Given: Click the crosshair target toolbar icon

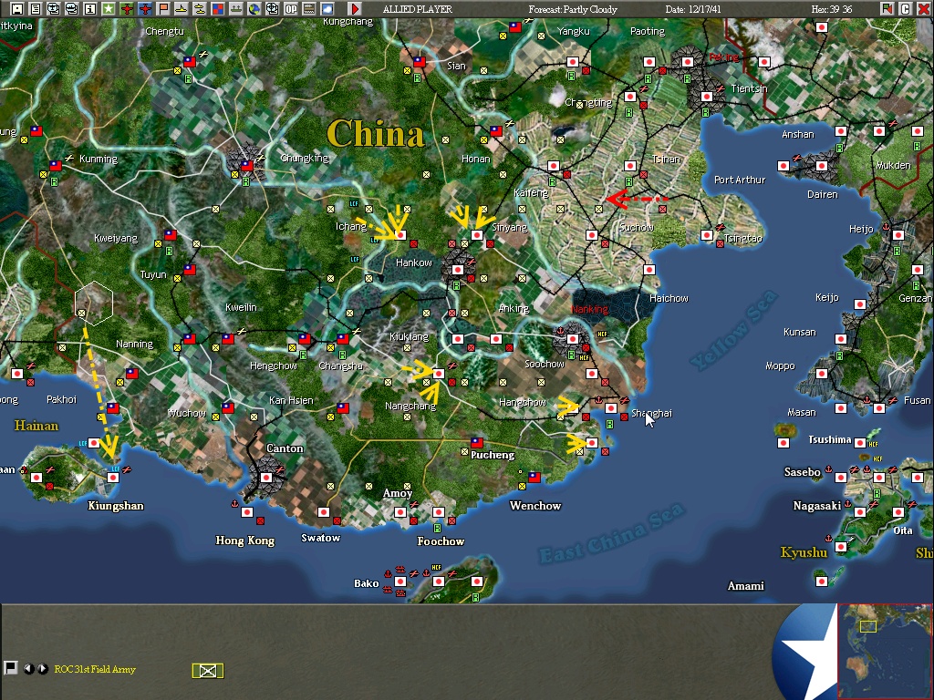Looking at the screenshot, I should (272, 9).
